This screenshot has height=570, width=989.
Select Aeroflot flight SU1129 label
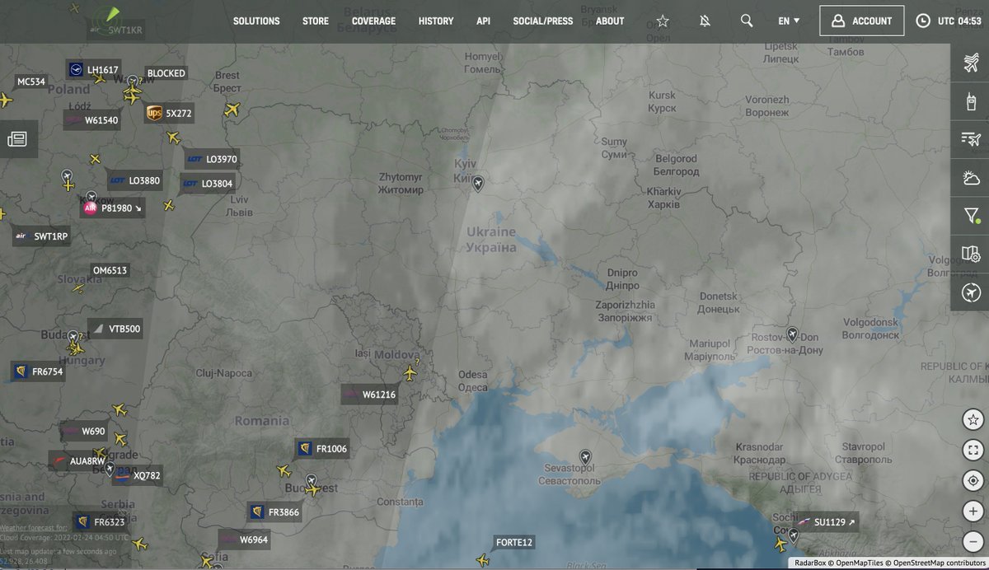tap(827, 522)
